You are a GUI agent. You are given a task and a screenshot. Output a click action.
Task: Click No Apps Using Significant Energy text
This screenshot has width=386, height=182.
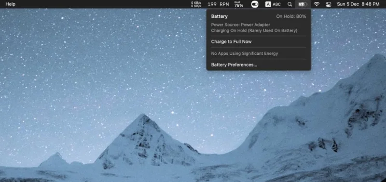[245, 53]
